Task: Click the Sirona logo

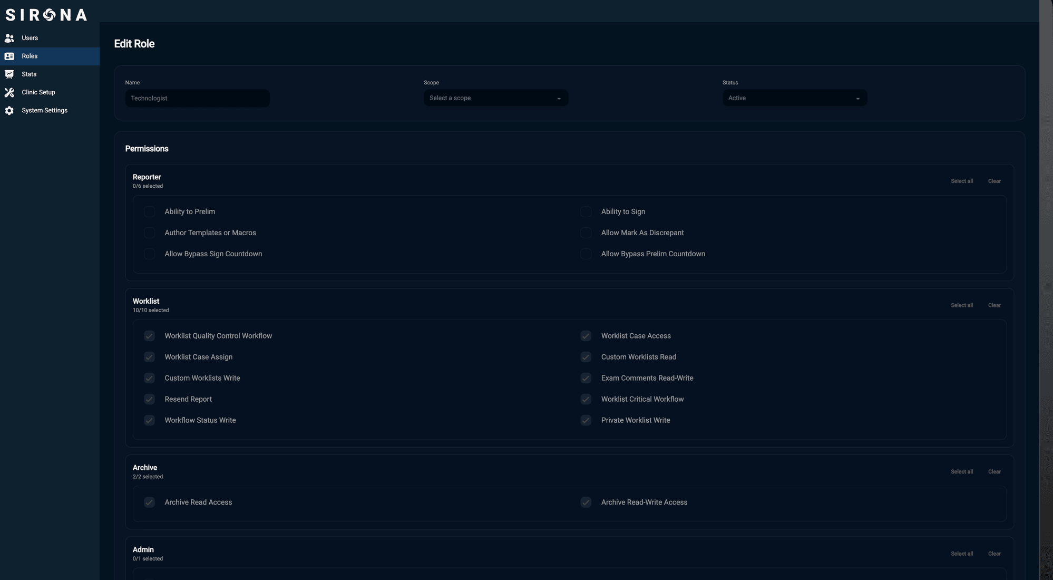Action: click(x=46, y=15)
